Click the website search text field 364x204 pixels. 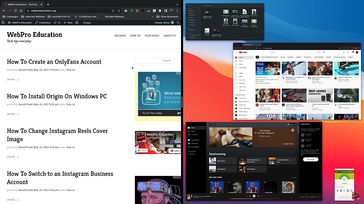(147, 61)
